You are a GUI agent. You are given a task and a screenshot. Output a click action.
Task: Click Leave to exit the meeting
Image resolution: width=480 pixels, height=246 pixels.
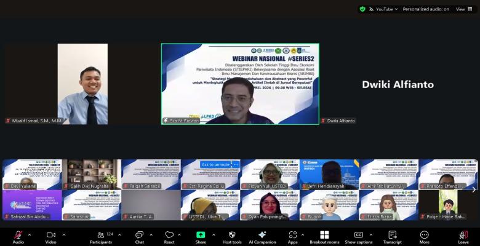[463, 237]
